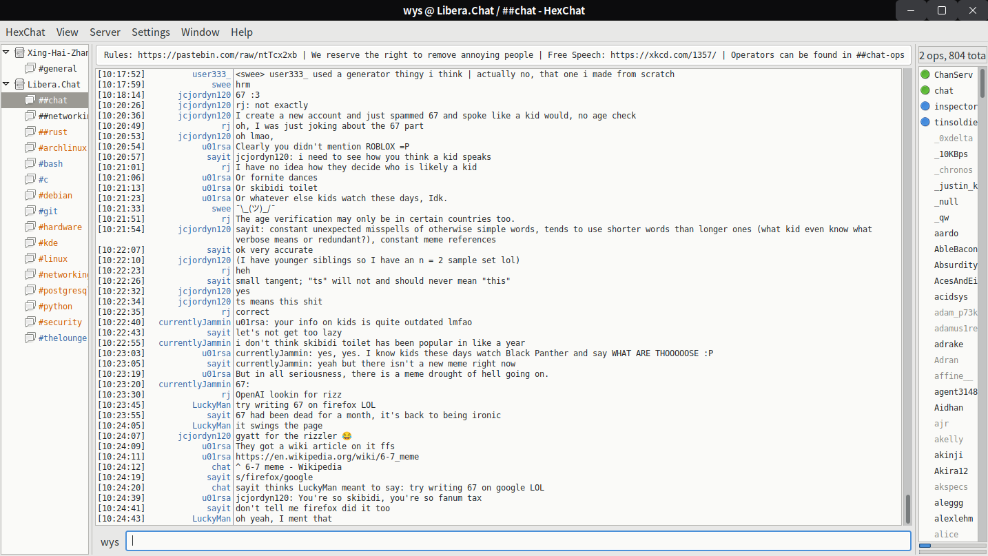Image resolution: width=988 pixels, height=556 pixels.
Task: Open the xkcd.com/1357 link in the topic
Action: [x=663, y=55]
